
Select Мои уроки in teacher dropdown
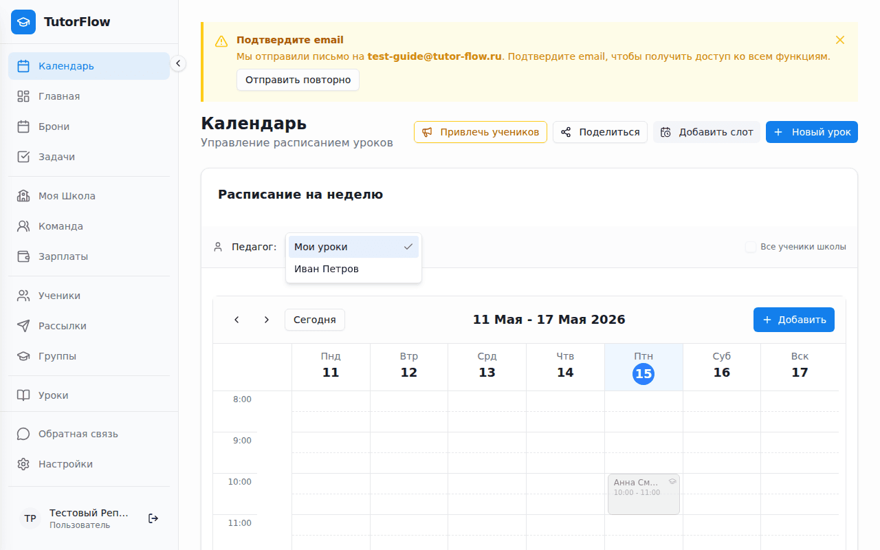(353, 247)
